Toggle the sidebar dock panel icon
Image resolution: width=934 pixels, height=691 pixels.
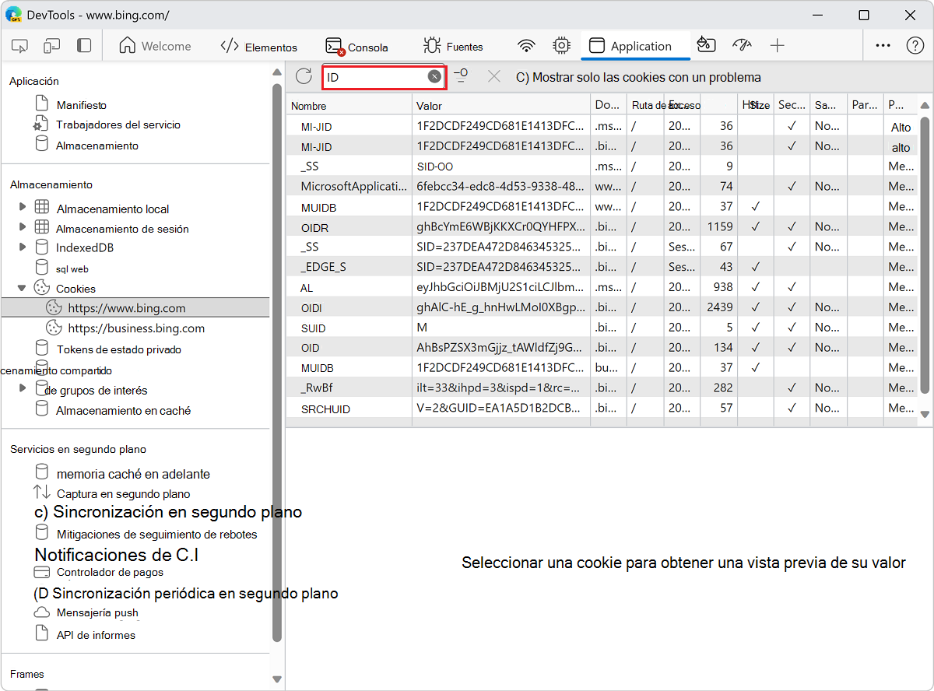(84, 46)
